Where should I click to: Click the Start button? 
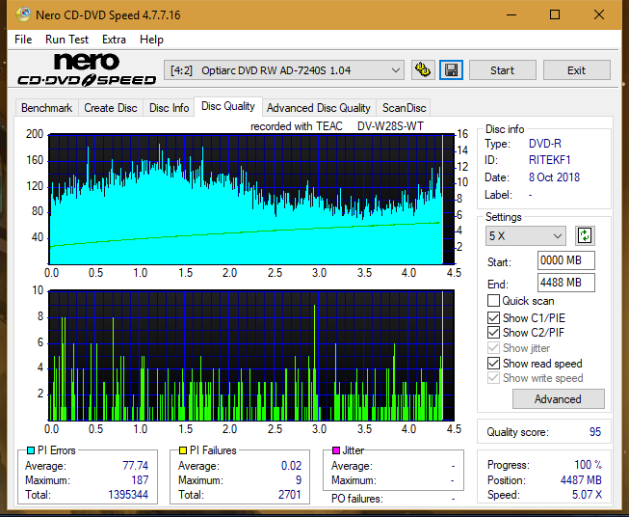pos(502,70)
